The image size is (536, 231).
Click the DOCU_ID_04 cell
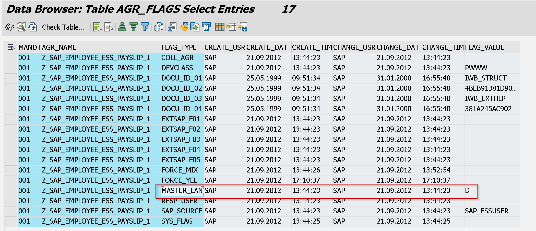(x=182, y=109)
